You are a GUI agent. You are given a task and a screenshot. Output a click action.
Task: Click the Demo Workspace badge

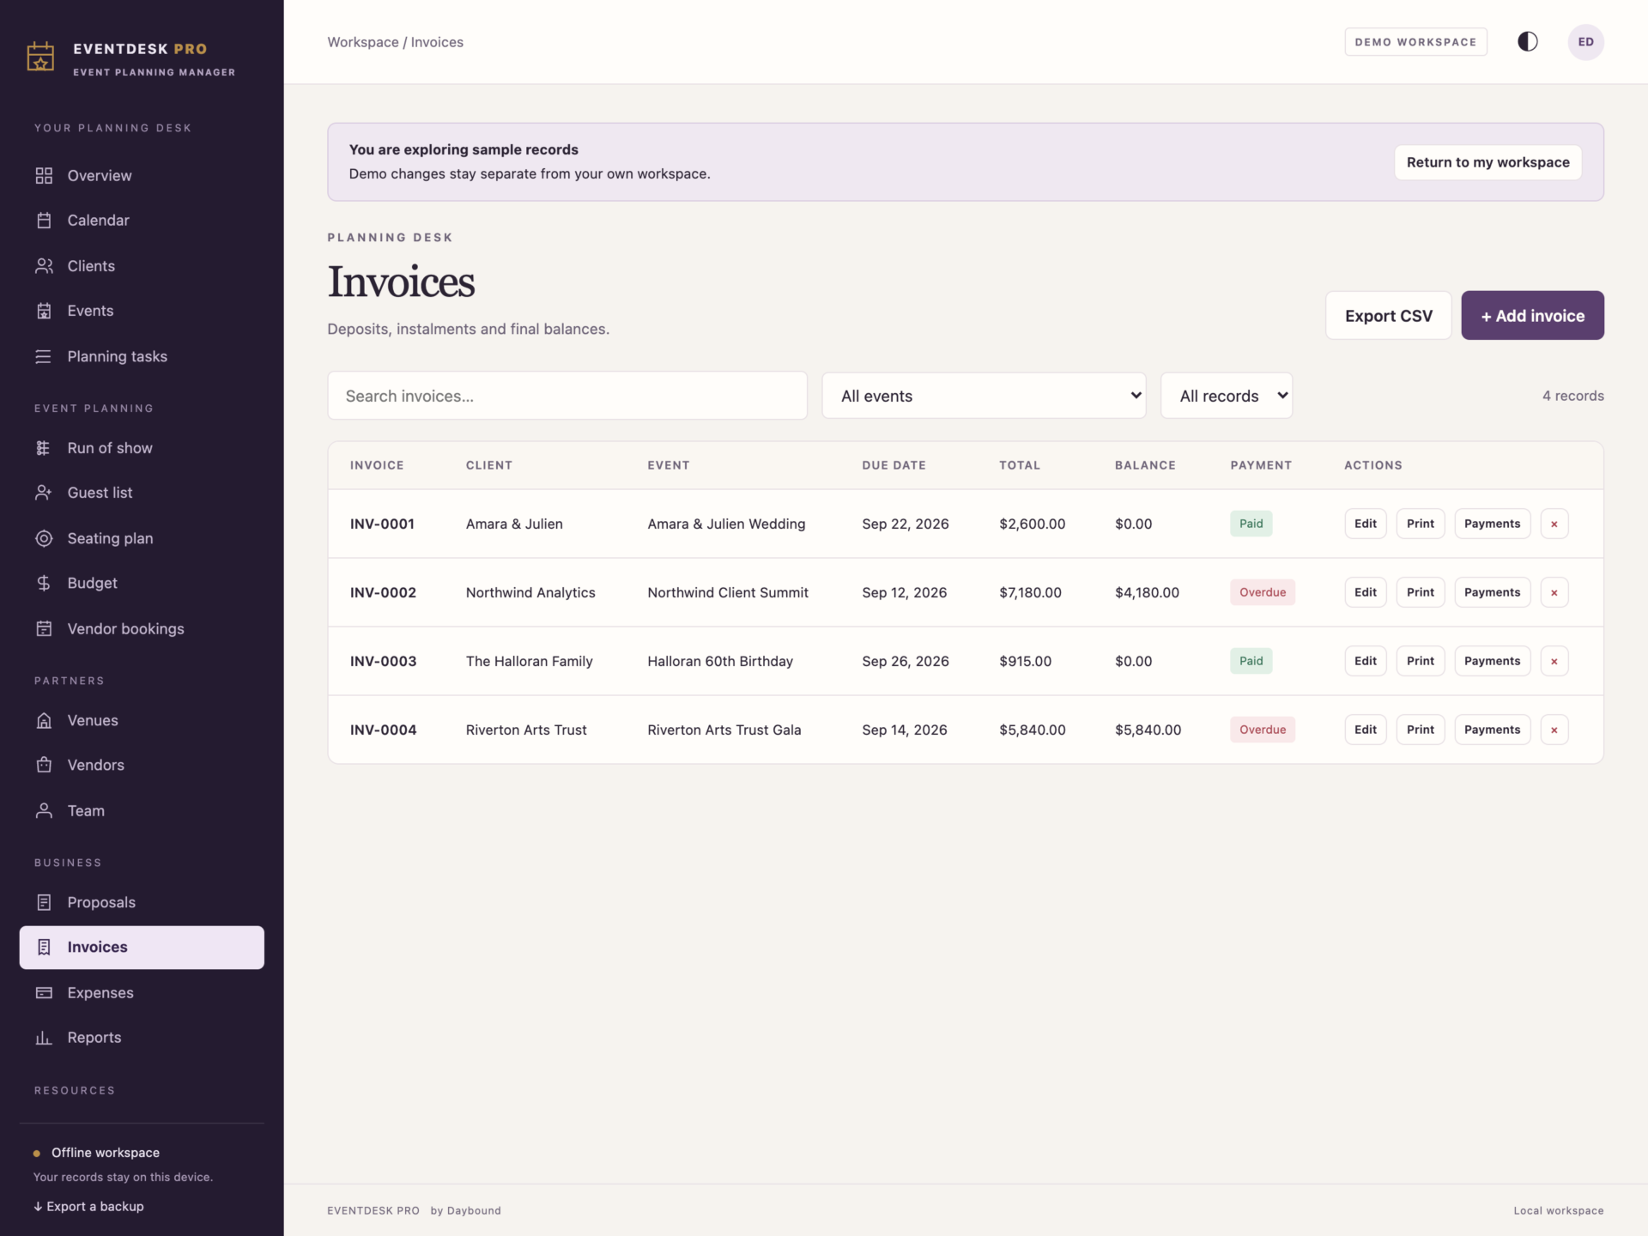pyautogui.click(x=1415, y=42)
